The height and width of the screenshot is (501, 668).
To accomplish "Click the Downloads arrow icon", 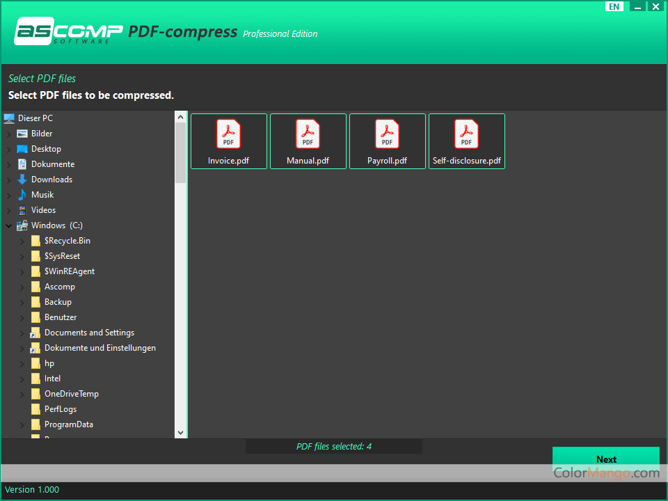I will coord(22,180).
